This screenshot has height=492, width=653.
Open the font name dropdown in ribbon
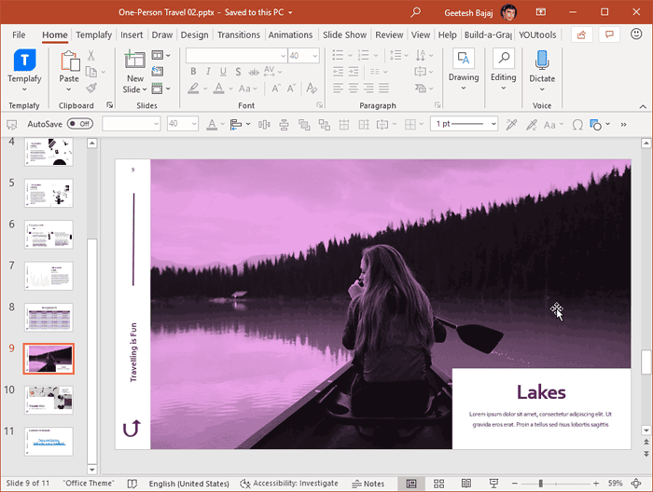click(x=284, y=56)
